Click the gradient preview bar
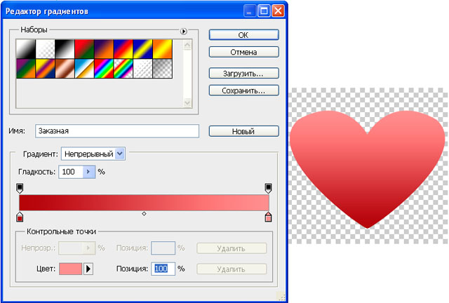Screen dimensions: 449x303 click(x=144, y=203)
